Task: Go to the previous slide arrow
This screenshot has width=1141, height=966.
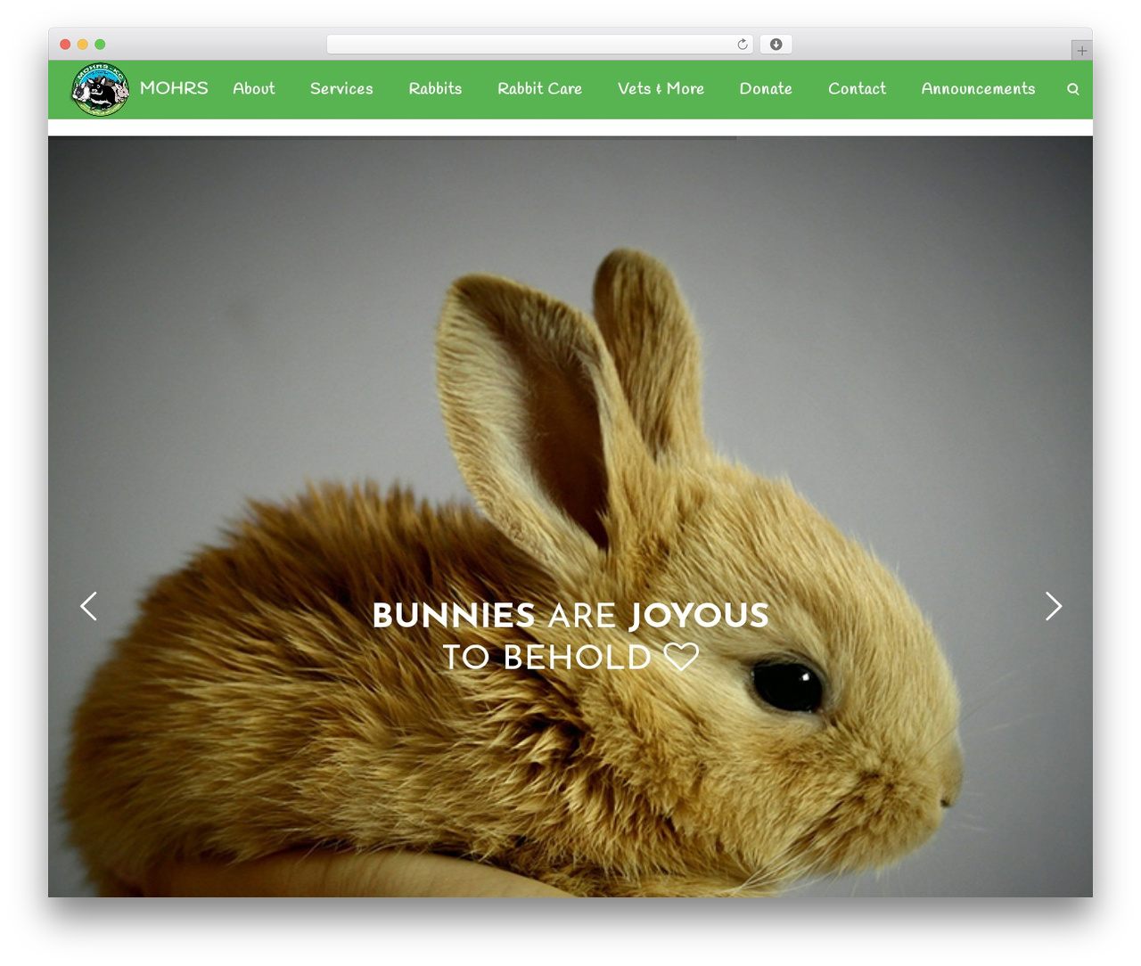Action: tap(88, 606)
